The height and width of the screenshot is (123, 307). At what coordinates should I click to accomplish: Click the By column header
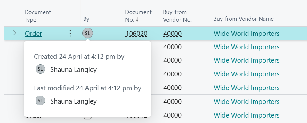pos(86,19)
